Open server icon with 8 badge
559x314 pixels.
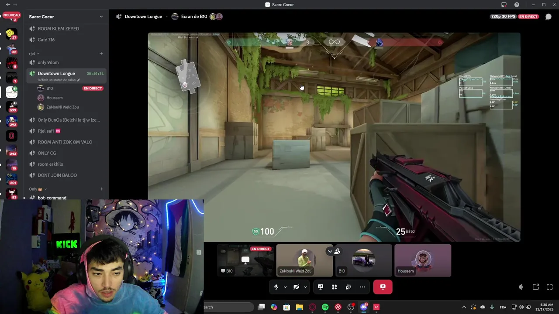coord(11,63)
